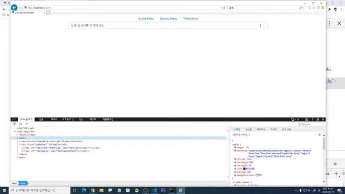Click the browser back arrow button
The height and width of the screenshot is (194, 345).
coord(14,8)
